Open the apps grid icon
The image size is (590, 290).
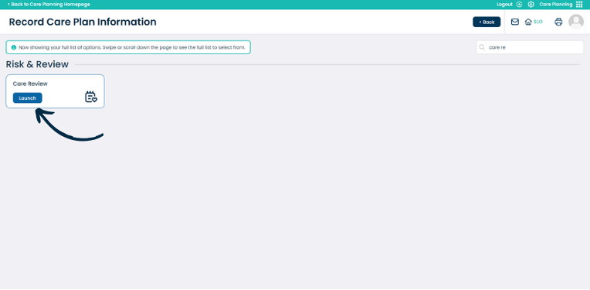click(579, 5)
